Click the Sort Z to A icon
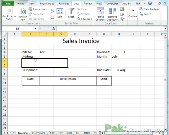The width and height of the screenshot is (169, 135). tap(52, 17)
